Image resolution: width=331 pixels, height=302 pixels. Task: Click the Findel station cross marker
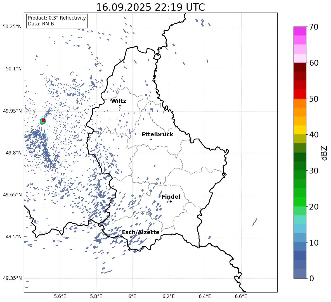(x=171, y=202)
